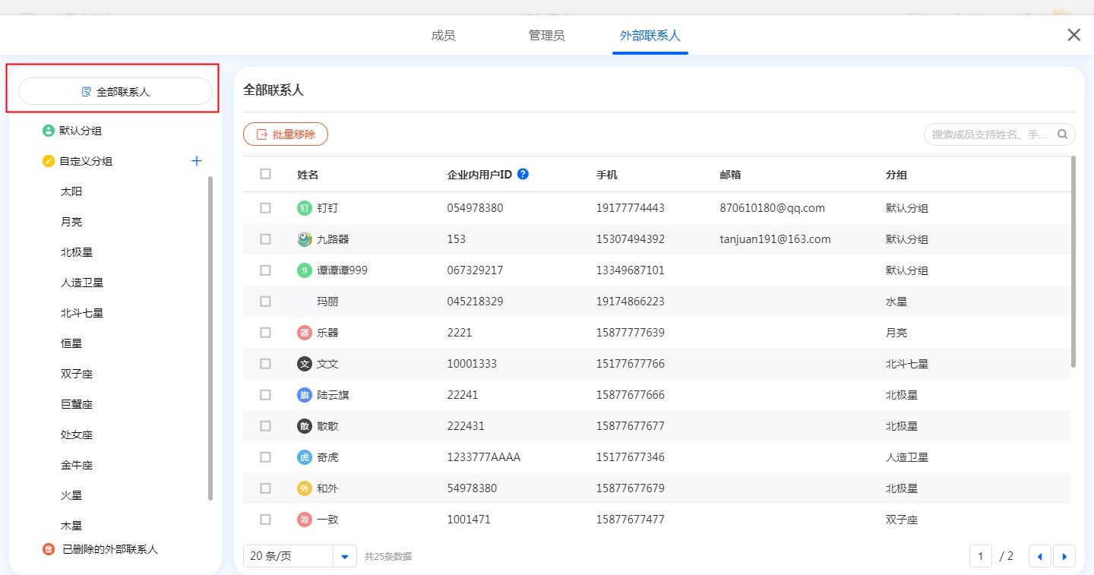Check the box for 钉钉 row
This screenshot has width=1094, height=575.
pos(265,208)
